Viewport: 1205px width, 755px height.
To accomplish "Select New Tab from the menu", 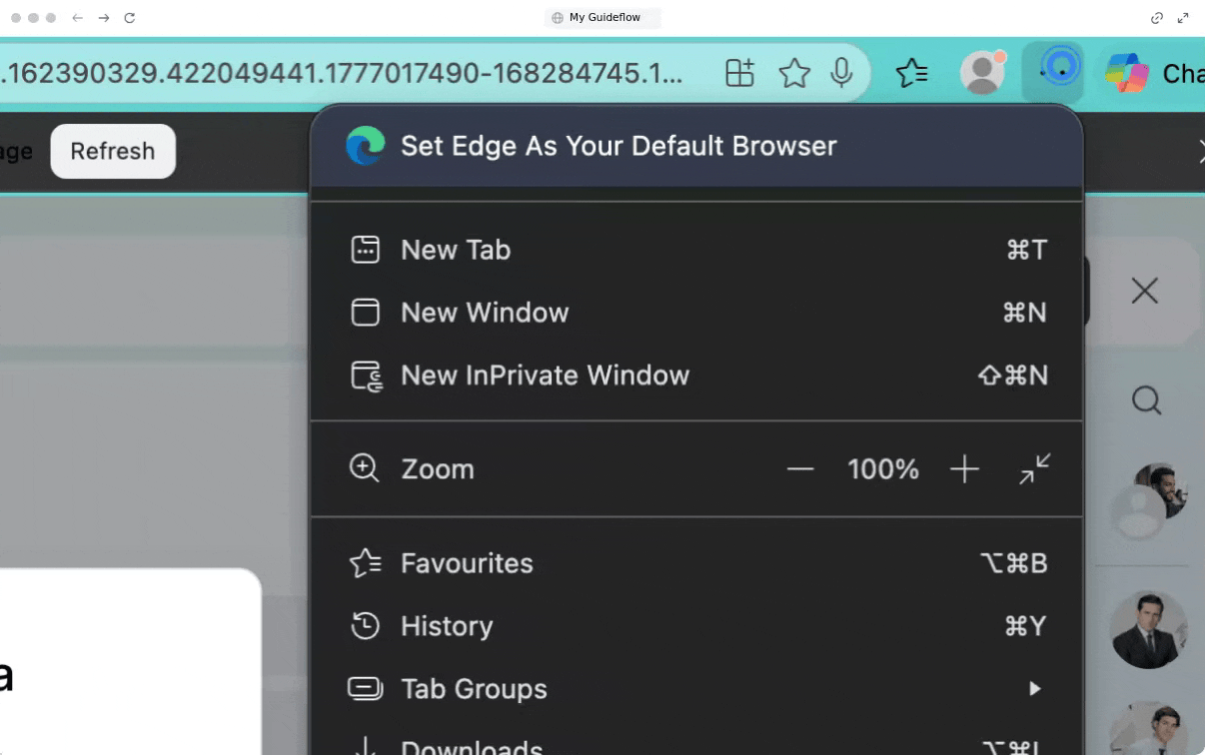I will (x=456, y=250).
